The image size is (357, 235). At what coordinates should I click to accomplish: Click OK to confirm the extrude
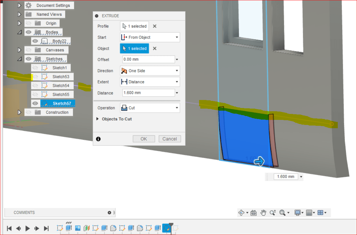144,139
